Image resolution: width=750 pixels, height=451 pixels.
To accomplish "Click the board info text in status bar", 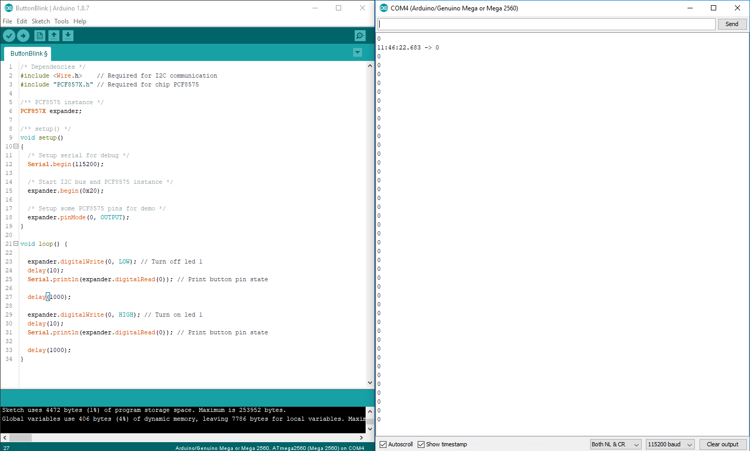I will [x=270, y=448].
